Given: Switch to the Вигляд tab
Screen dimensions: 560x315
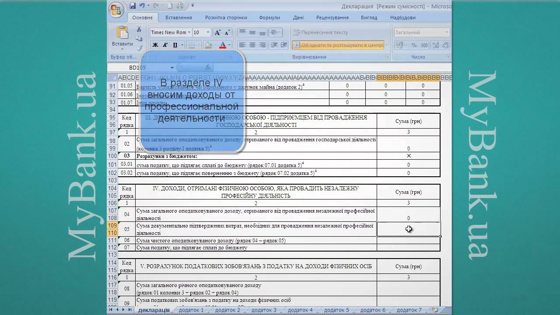Looking at the screenshot, I should [369, 17].
